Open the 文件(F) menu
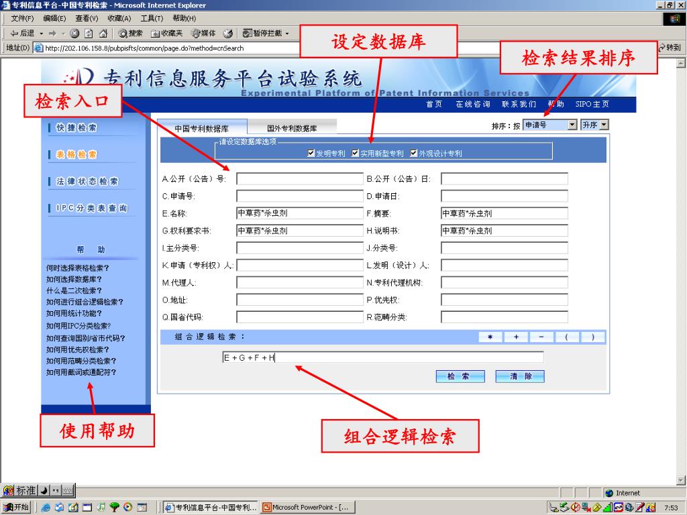Screen dimensions: 687x515 click(x=22, y=18)
